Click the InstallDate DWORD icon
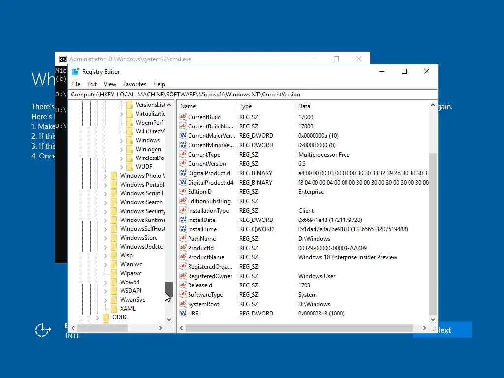504x378 pixels. tap(183, 220)
